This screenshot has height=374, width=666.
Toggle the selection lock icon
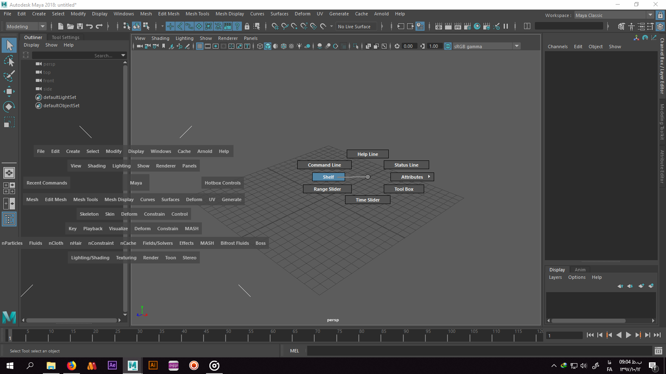[x=247, y=26]
